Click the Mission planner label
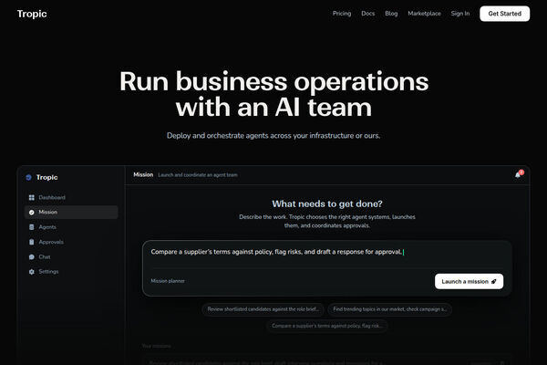Screen dimensions: 547x365 coord(168,281)
